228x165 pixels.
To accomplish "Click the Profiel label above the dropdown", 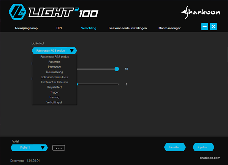I will pyautogui.click(x=15, y=141).
